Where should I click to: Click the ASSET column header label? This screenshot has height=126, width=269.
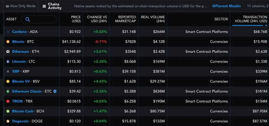pyautogui.click(x=11, y=19)
